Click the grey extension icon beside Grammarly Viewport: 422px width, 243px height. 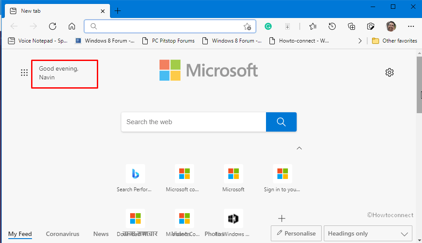tap(287, 26)
